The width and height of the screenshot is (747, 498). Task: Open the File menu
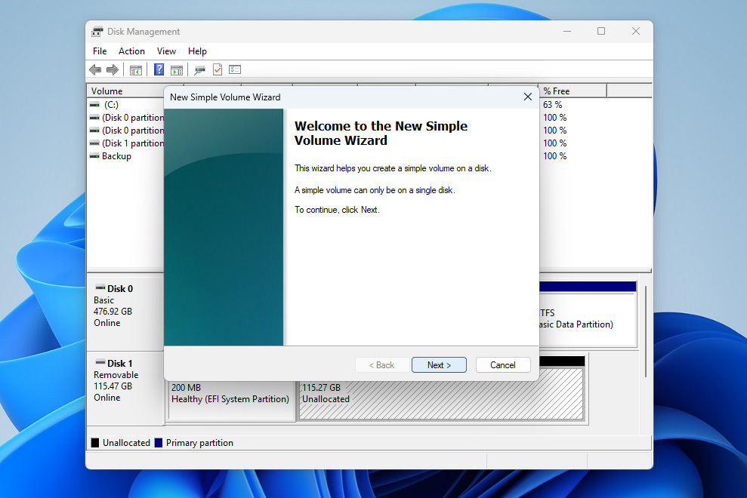[x=99, y=51]
